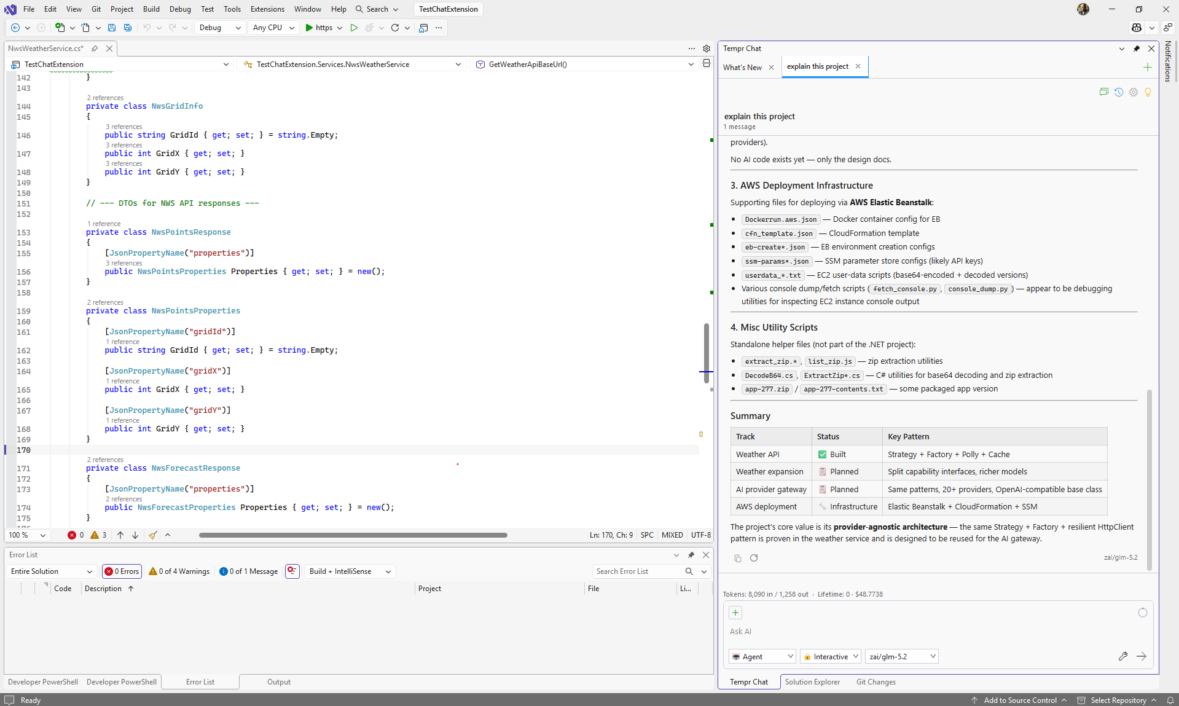Toggle the 0 of 4 Warnings filter

pos(179,571)
